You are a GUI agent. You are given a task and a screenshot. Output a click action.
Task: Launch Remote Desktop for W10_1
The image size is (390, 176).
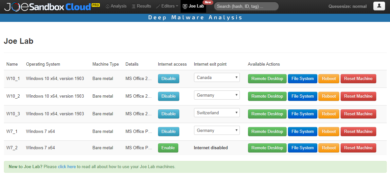267,79
